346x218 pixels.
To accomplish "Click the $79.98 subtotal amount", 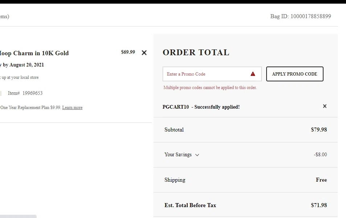I will click(319, 130).
